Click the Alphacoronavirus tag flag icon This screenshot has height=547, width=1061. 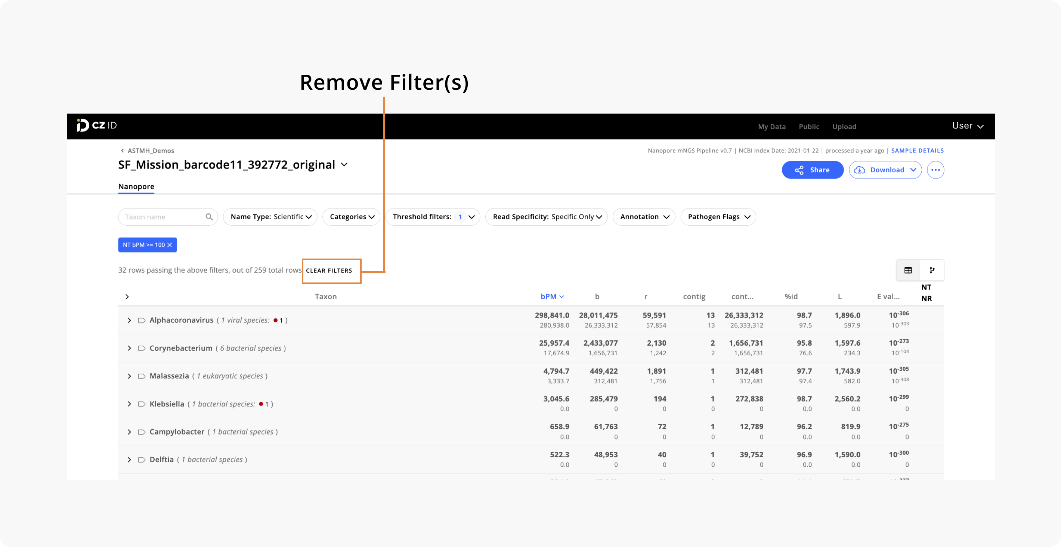coord(142,320)
